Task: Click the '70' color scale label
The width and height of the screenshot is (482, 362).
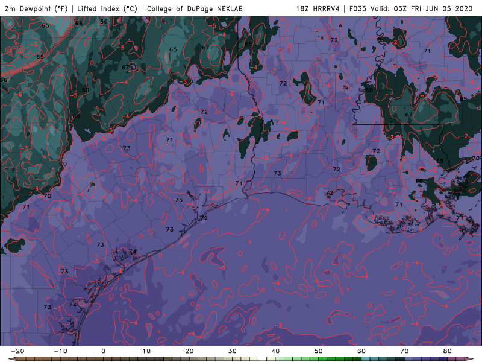Action: 404,351
